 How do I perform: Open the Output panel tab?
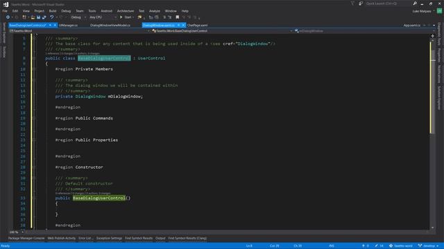coord(160,238)
